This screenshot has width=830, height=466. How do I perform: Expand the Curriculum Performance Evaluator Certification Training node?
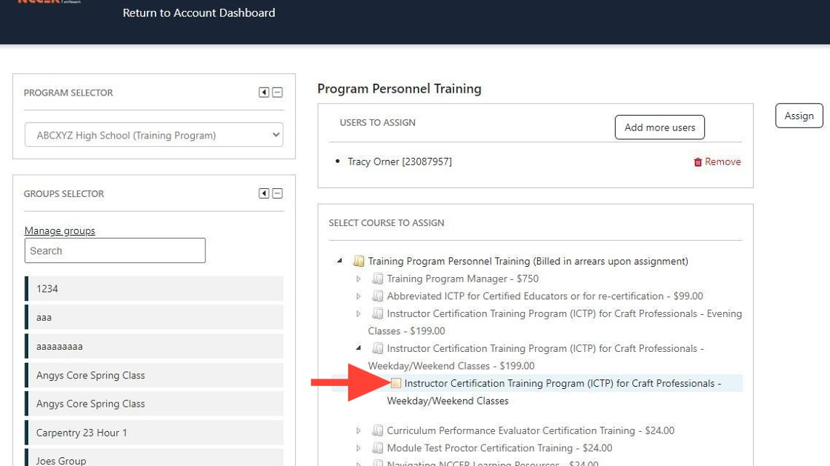coord(359,430)
